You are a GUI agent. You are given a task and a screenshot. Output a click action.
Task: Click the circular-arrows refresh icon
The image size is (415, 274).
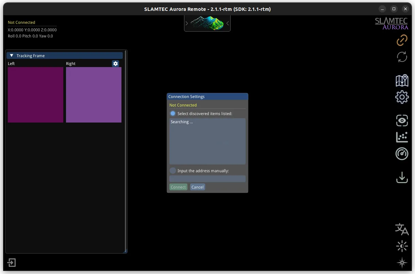[x=402, y=57]
